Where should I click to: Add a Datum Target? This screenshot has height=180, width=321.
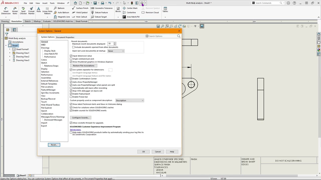click(x=99, y=17)
